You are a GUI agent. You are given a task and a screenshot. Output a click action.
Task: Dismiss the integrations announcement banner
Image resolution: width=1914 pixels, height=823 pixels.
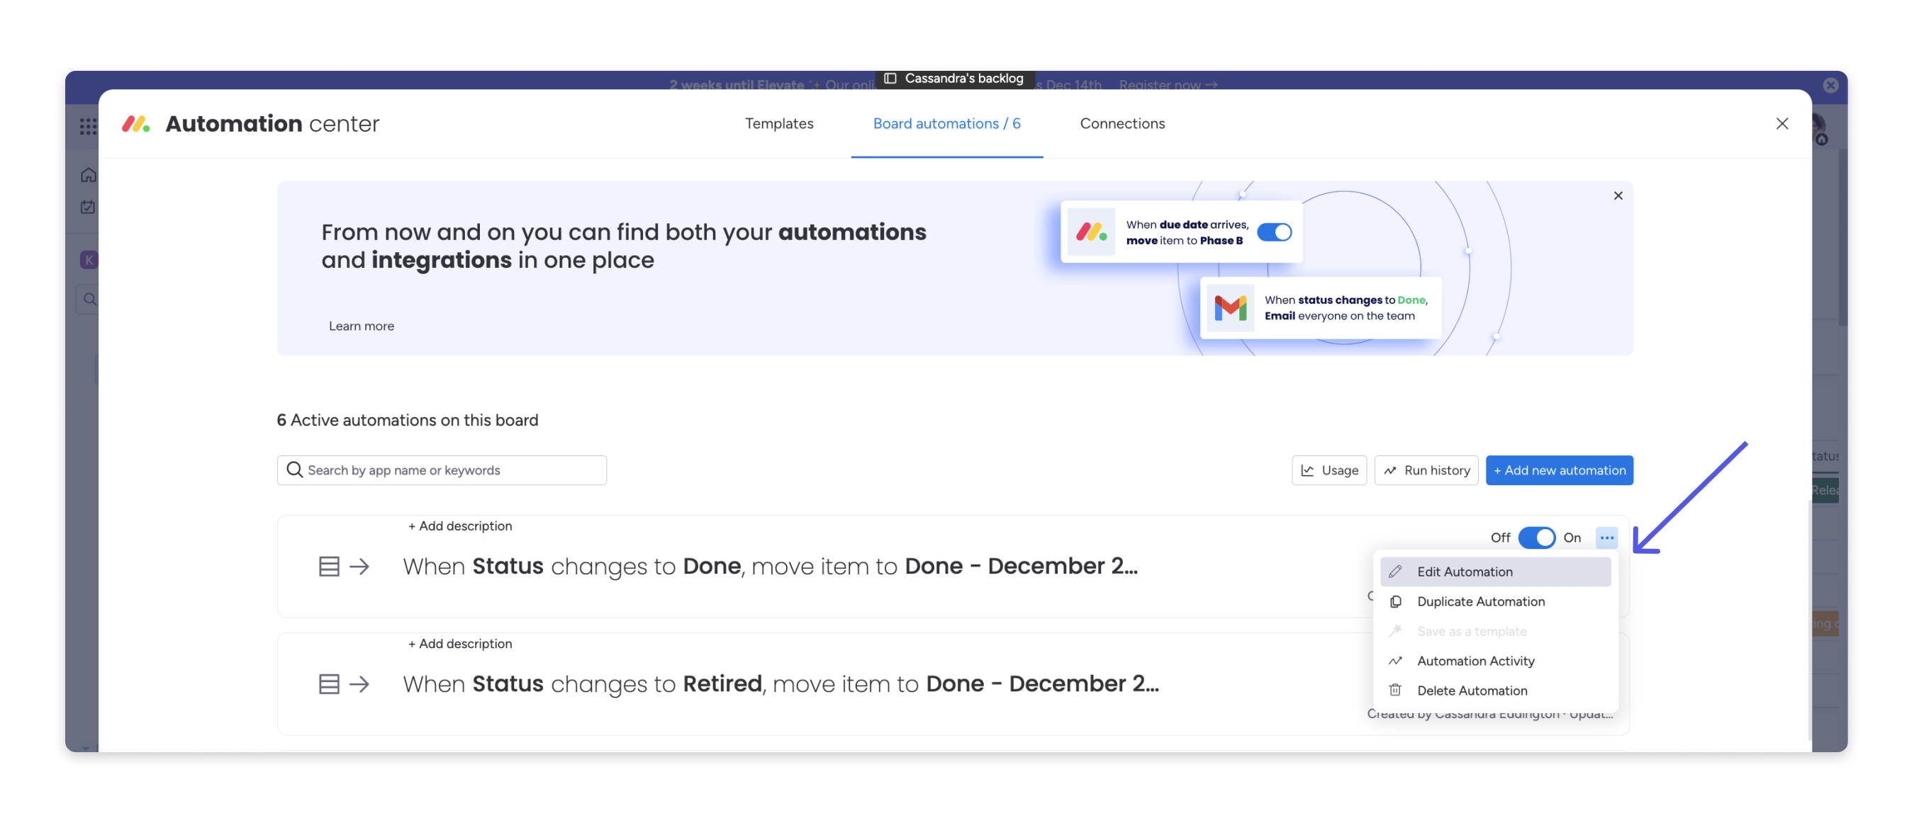point(1618,196)
